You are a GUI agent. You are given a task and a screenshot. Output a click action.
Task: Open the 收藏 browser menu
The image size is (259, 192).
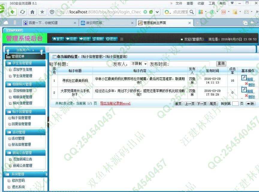point(201,3)
